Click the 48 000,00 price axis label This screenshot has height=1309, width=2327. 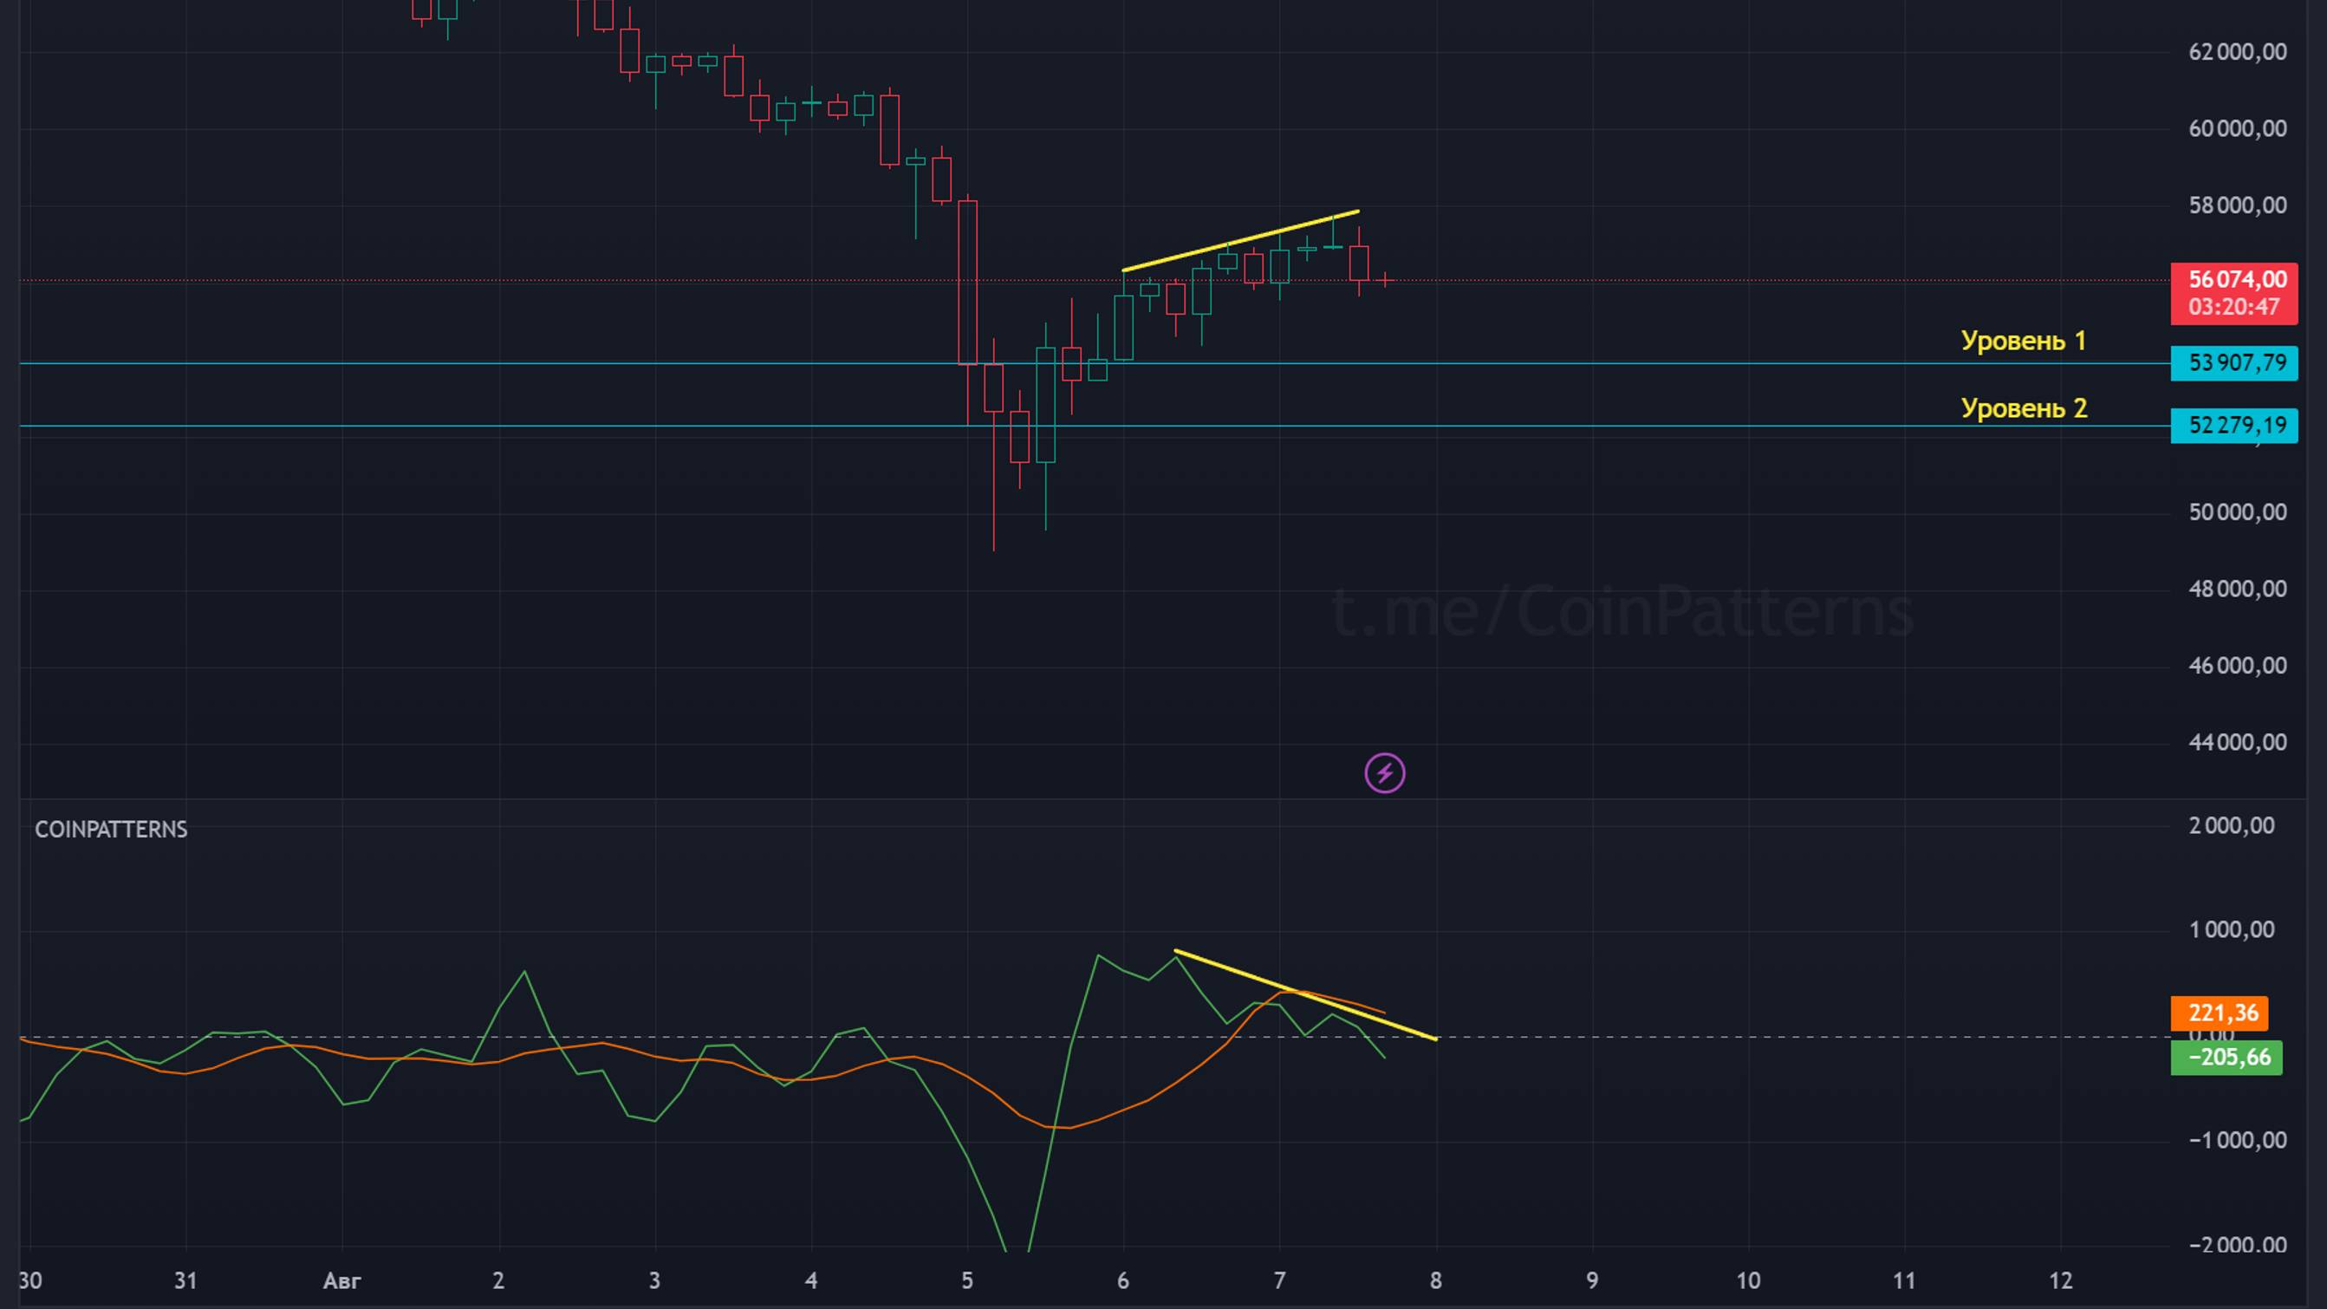click(2238, 589)
